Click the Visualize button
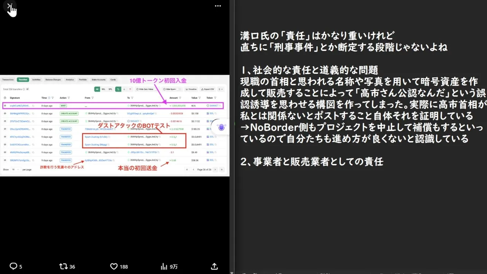Image resolution: width=487 pixels, height=274 pixels. pyautogui.click(x=191, y=89)
